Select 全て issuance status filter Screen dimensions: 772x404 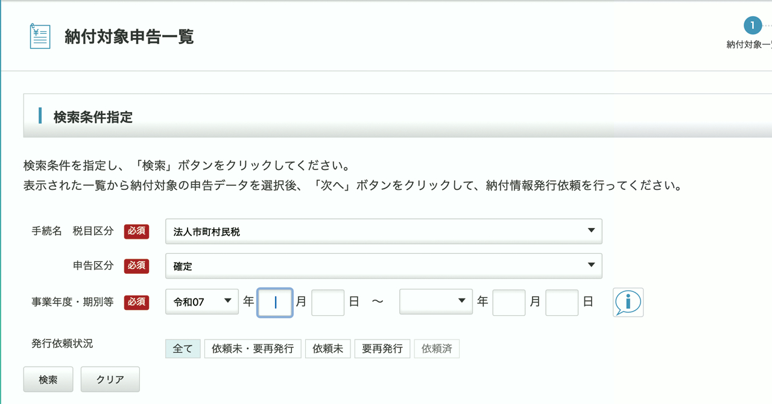click(x=183, y=349)
